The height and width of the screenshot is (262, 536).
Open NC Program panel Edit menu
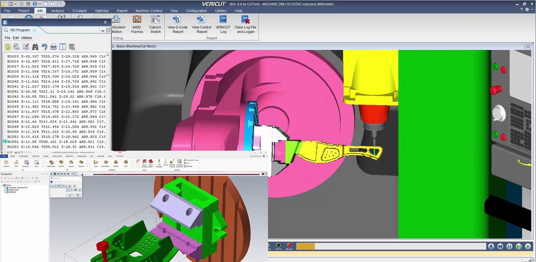(x=15, y=38)
